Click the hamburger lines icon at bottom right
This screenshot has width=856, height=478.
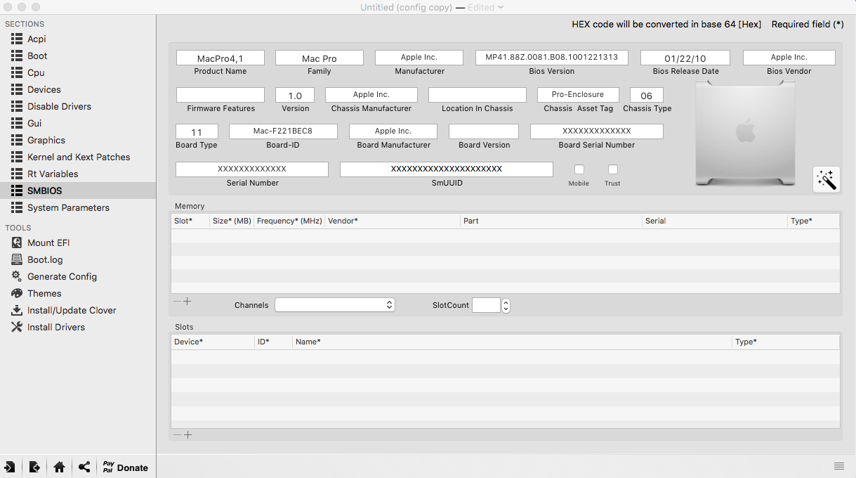[x=839, y=466]
